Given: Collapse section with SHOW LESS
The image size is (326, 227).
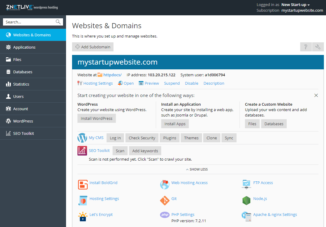Looking at the screenshot, I should (197, 169).
